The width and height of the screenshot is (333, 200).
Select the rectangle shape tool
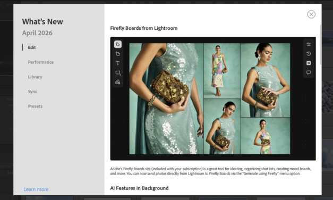click(x=118, y=72)
